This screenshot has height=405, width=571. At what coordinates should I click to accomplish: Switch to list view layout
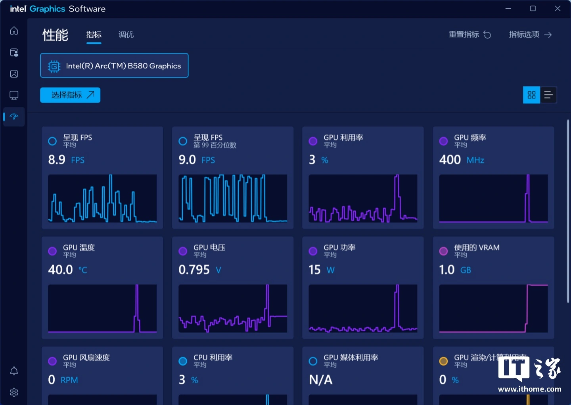548,95
